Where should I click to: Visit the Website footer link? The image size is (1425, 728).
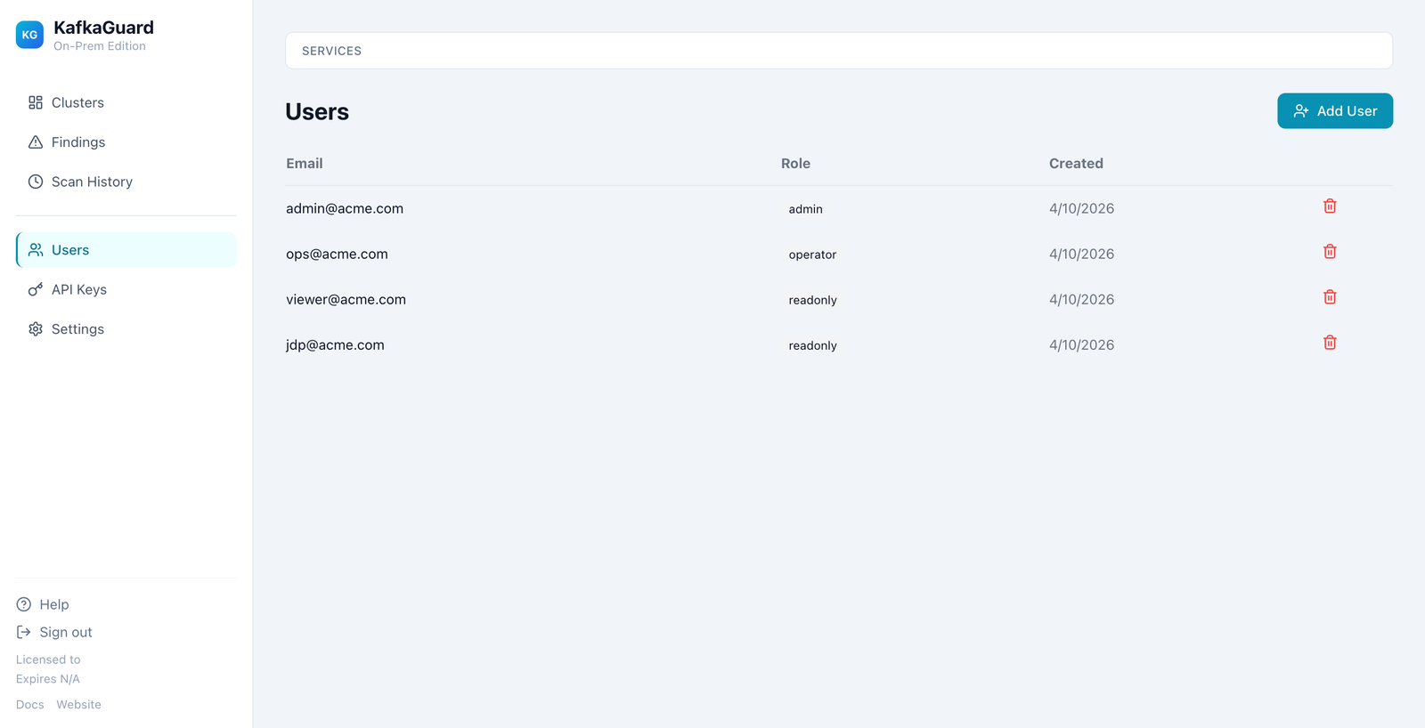pos(78,705)
